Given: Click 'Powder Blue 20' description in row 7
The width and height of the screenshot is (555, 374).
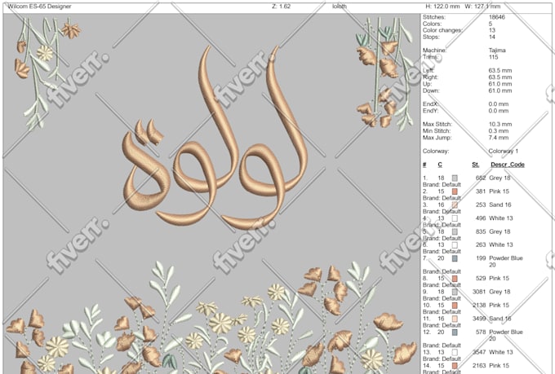Looking at the screenshot, I should [506, 262].
